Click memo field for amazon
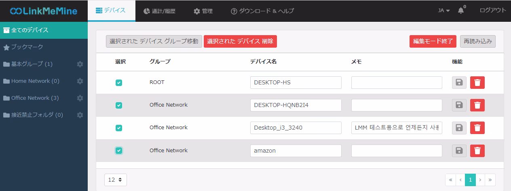 (397, 151)
